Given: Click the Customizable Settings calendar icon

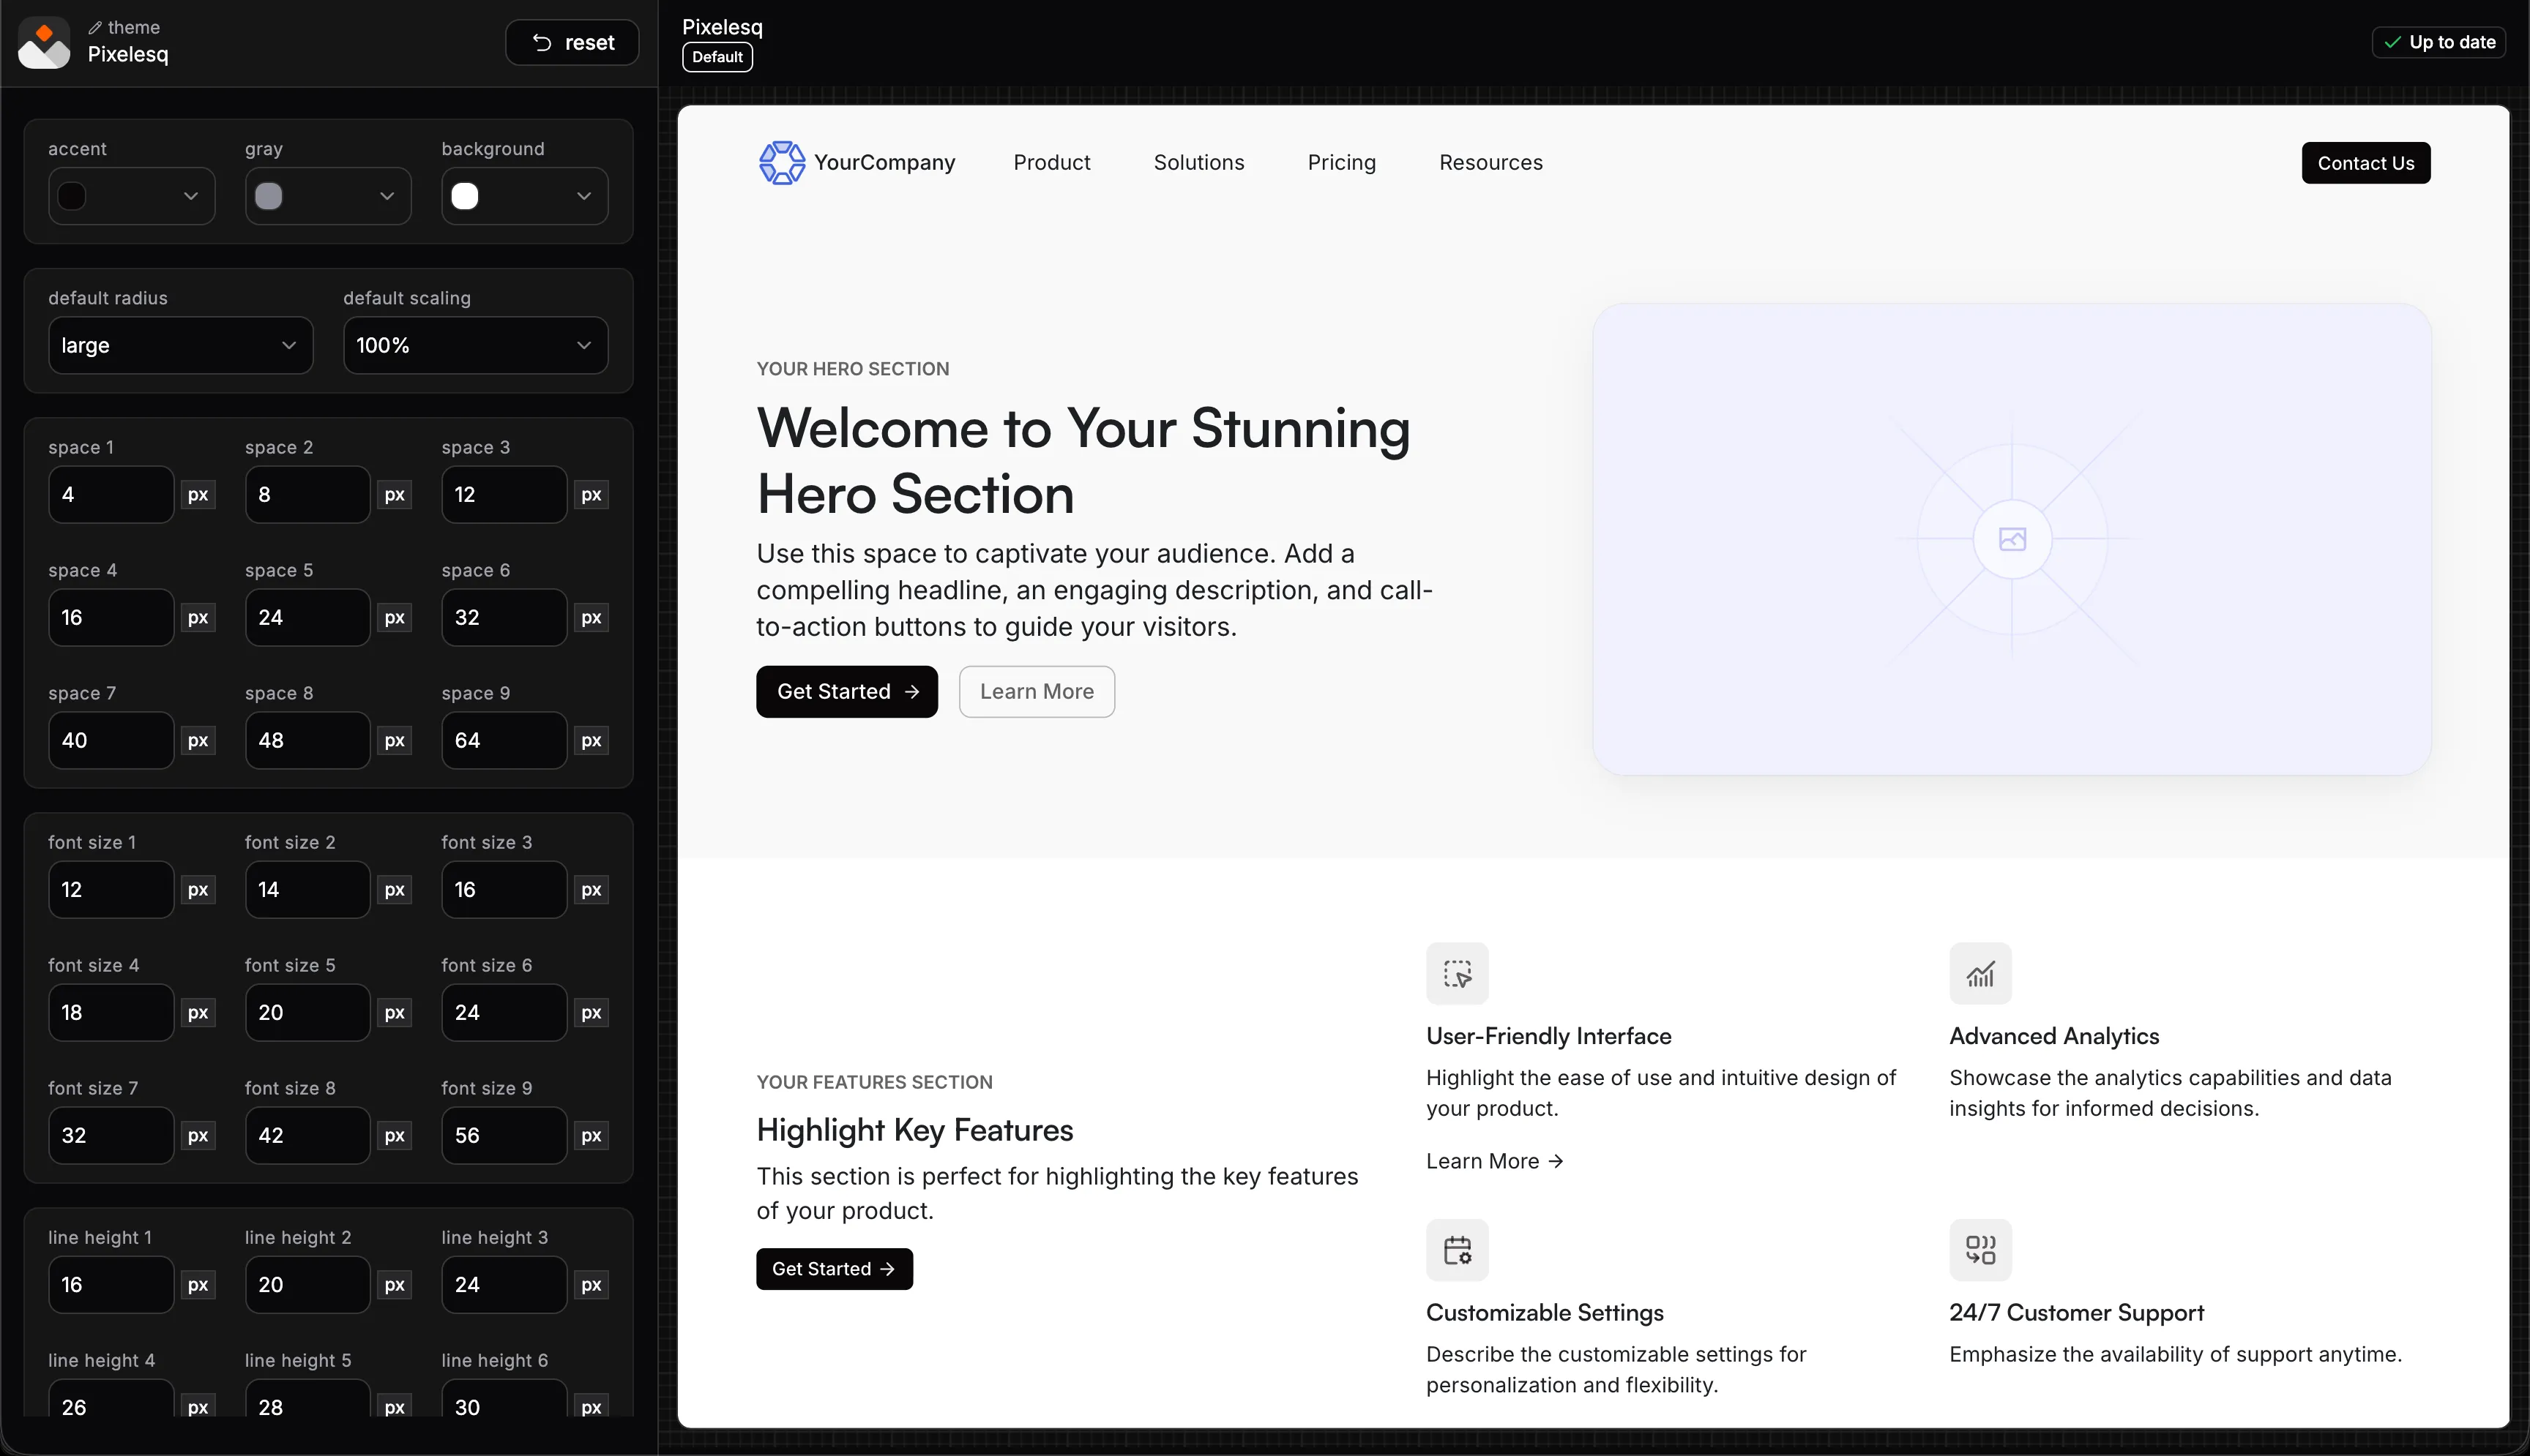Looking at the screenshot, I should 1457,1249.
